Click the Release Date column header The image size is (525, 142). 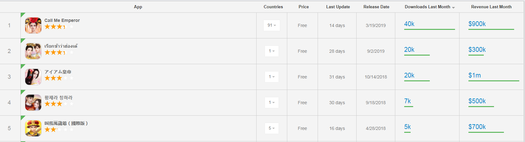coord(376,7)
